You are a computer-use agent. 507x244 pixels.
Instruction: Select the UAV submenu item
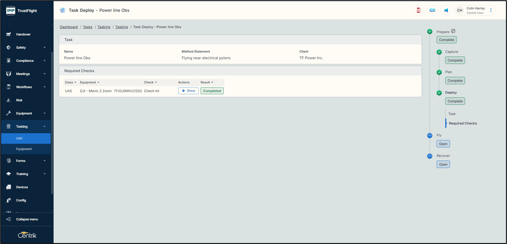20,138
